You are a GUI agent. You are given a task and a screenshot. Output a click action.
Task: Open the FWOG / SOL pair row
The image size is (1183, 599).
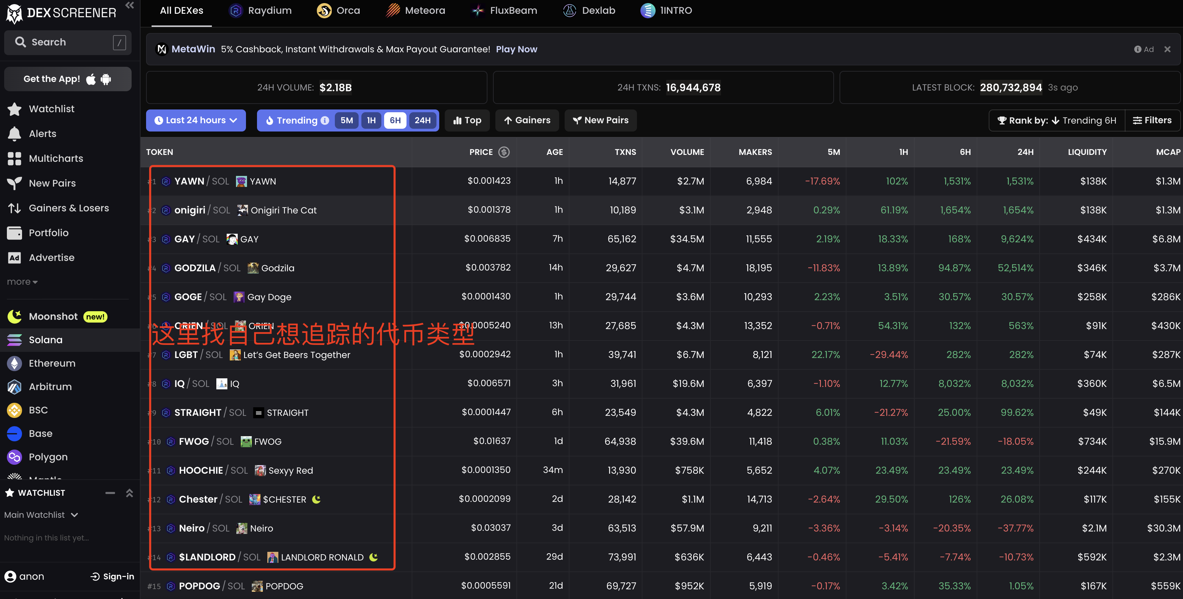661,442
